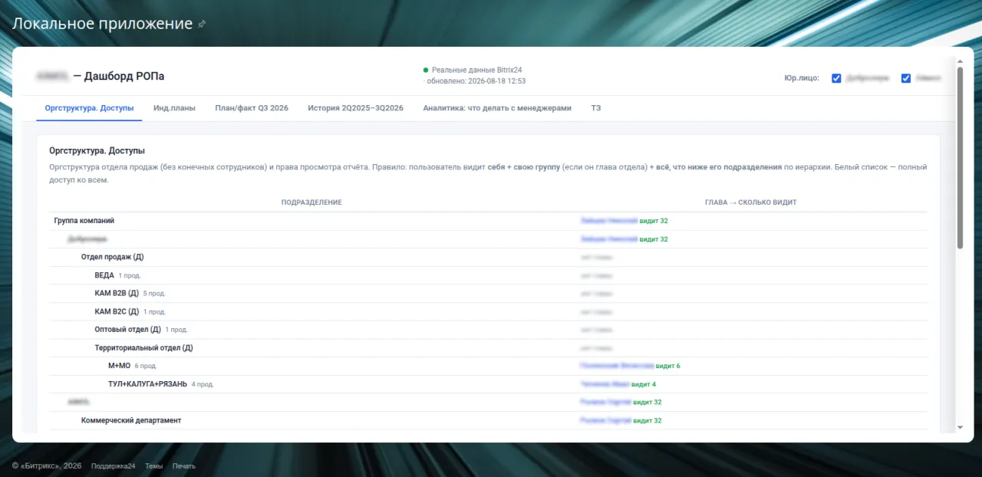Select the Оптовый отдел (Д) row

(488, 330)
